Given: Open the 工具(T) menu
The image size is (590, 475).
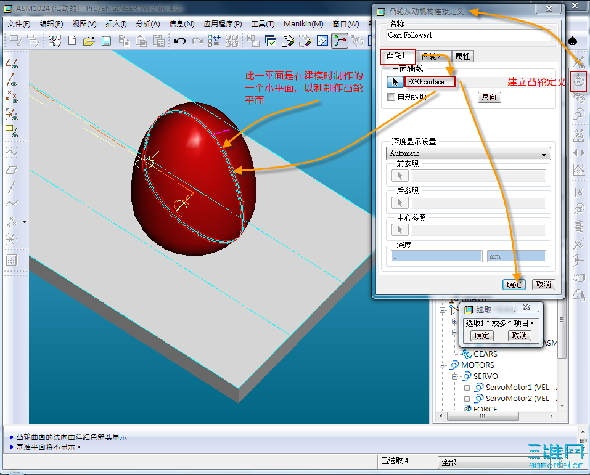Looking at the screenshot, I should (x=263, y=24).
